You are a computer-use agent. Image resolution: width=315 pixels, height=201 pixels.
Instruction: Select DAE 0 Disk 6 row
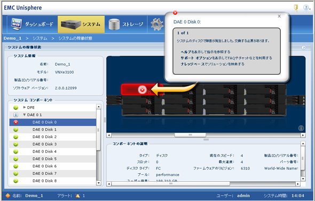53,166
